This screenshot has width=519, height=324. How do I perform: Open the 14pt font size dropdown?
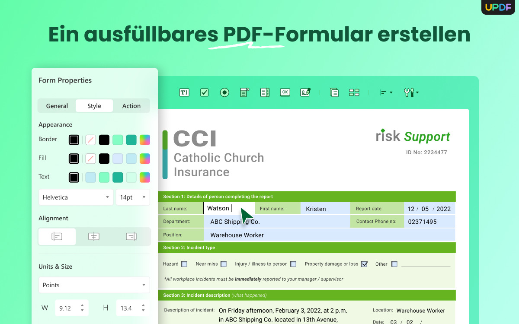133,197
